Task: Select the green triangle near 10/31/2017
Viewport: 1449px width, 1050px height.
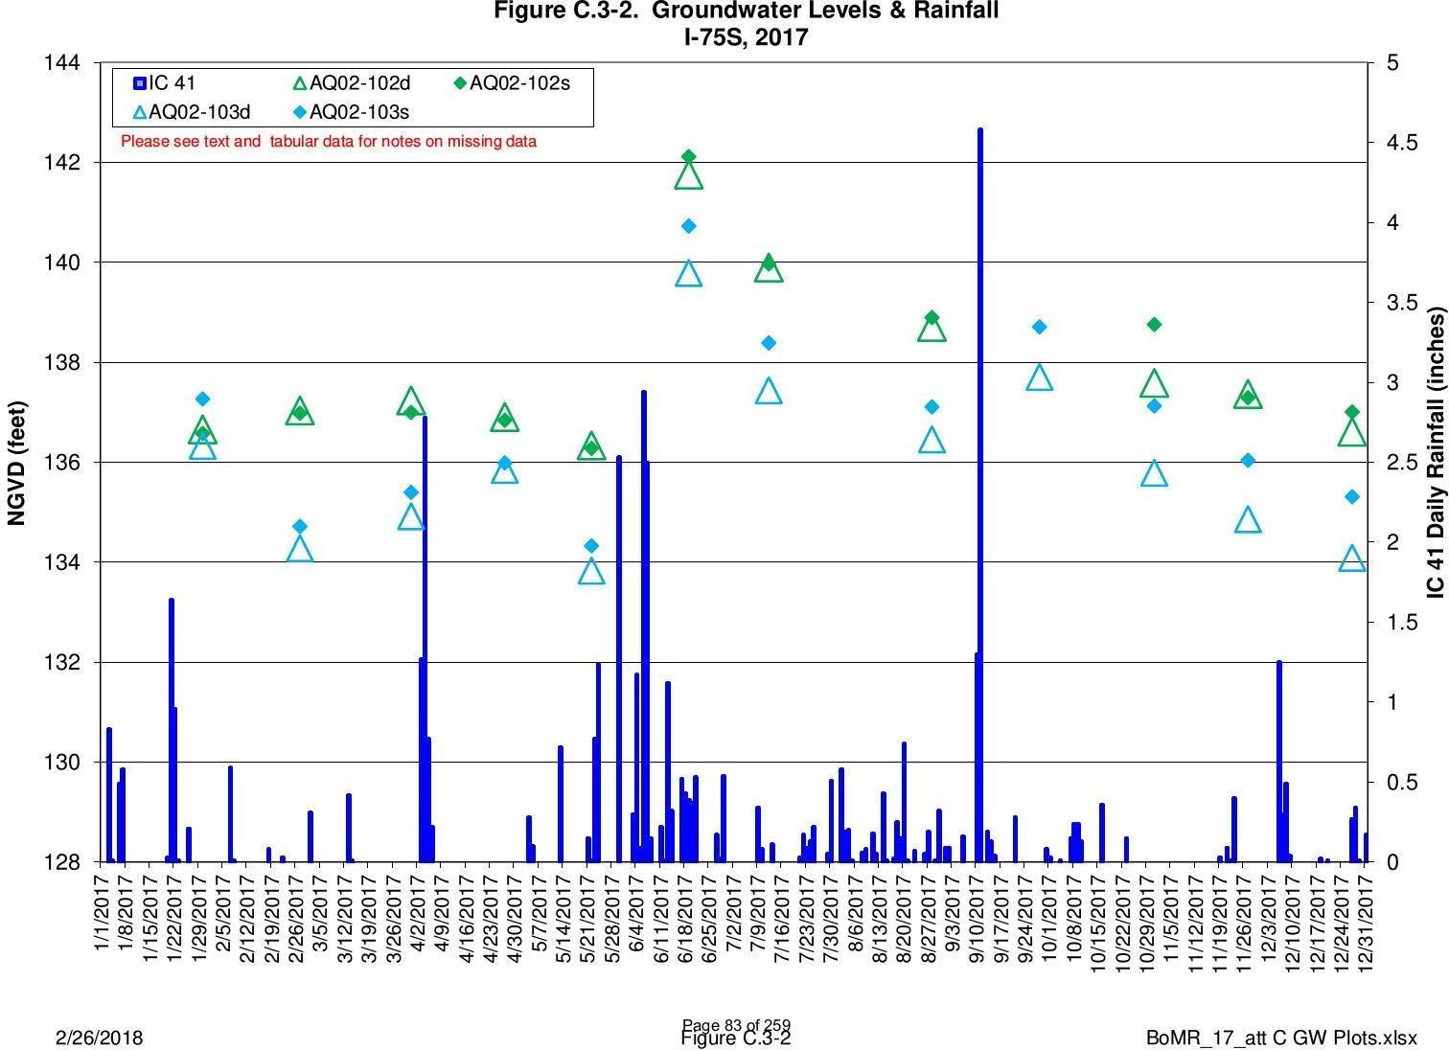Action: [x=1155, y=384]
